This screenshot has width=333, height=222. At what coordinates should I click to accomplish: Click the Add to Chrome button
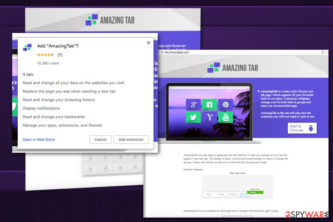click(x=302, y=128)
